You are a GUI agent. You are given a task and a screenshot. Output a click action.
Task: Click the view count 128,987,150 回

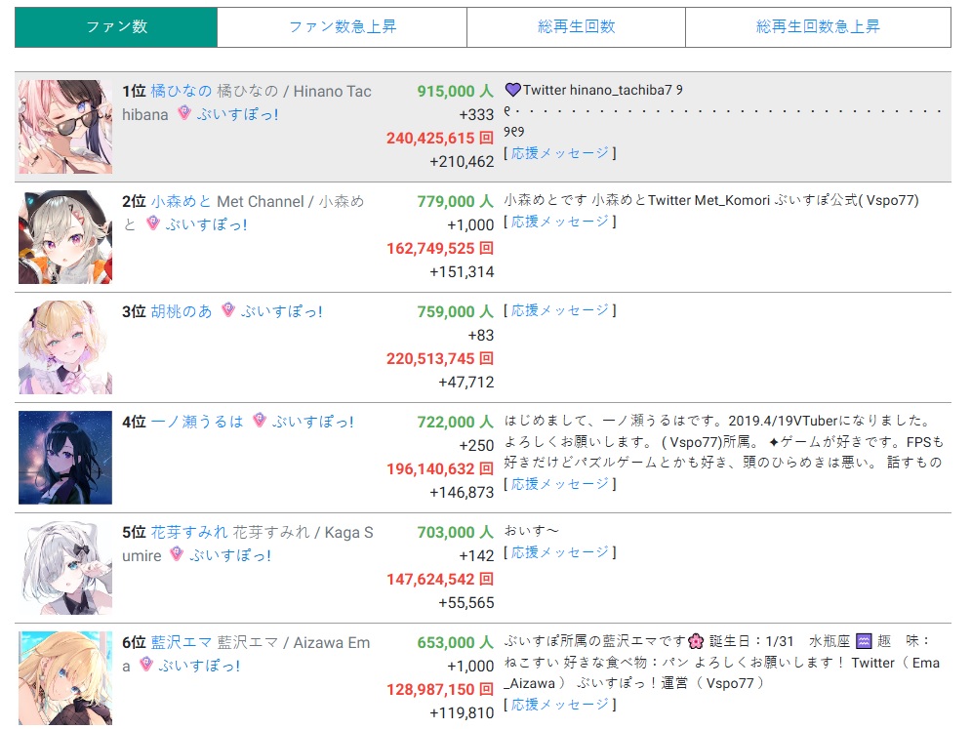[440, 689]
